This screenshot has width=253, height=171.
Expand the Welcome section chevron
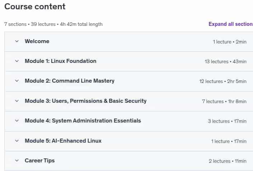point(17,41)
